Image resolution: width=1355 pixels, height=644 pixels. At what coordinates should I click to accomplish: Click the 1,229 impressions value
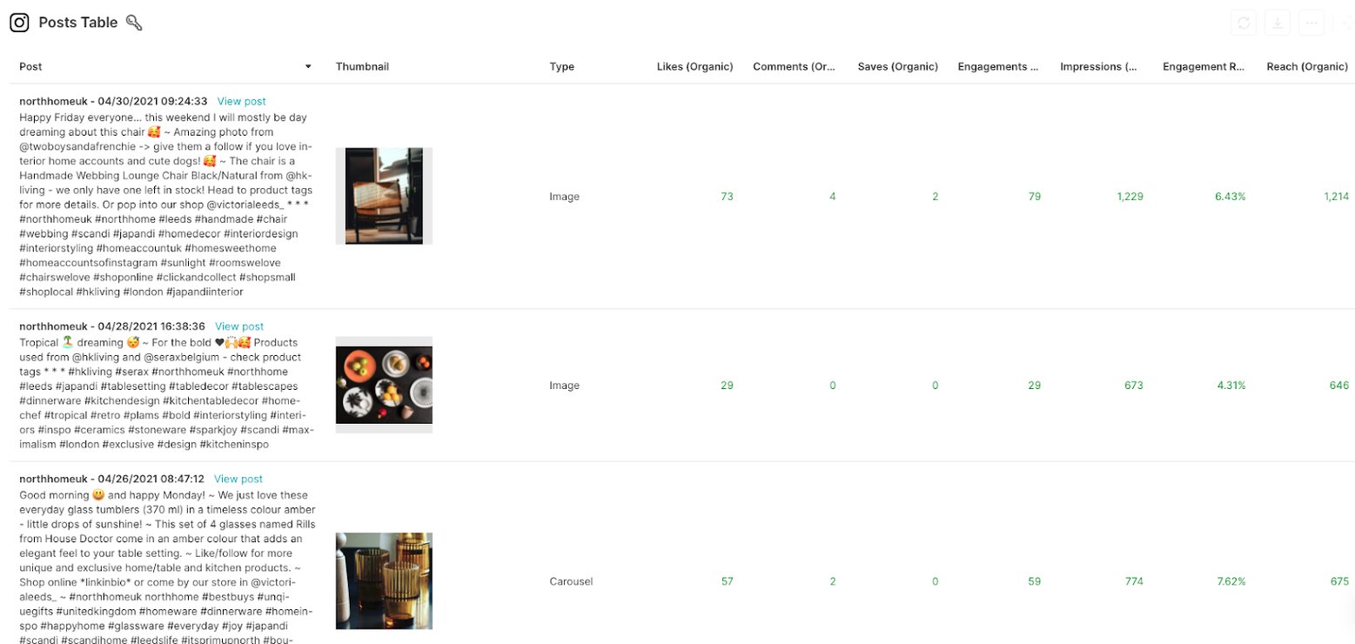[1129, 196]
